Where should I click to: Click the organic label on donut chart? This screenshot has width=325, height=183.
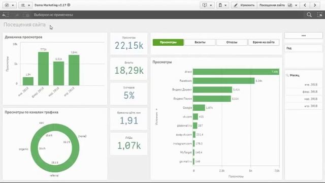[x=23, y=149]
